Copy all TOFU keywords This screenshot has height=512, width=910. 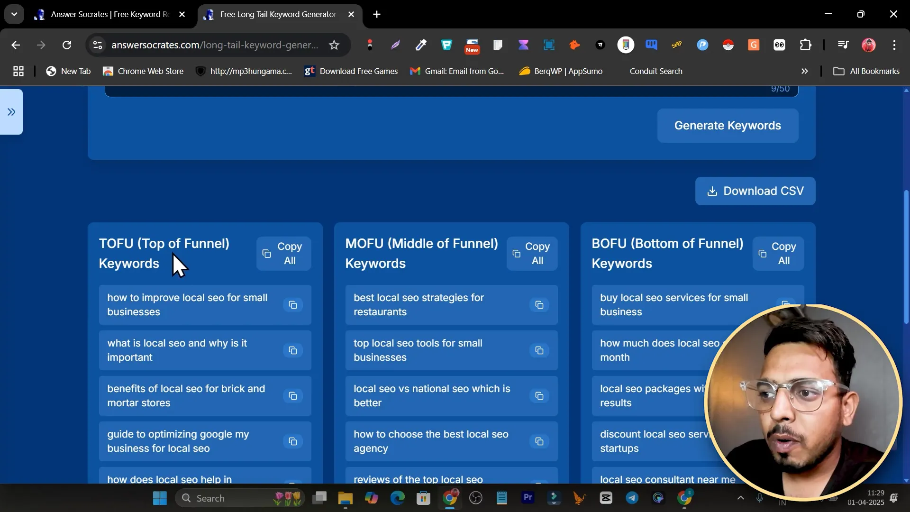[x=283, y=254]
